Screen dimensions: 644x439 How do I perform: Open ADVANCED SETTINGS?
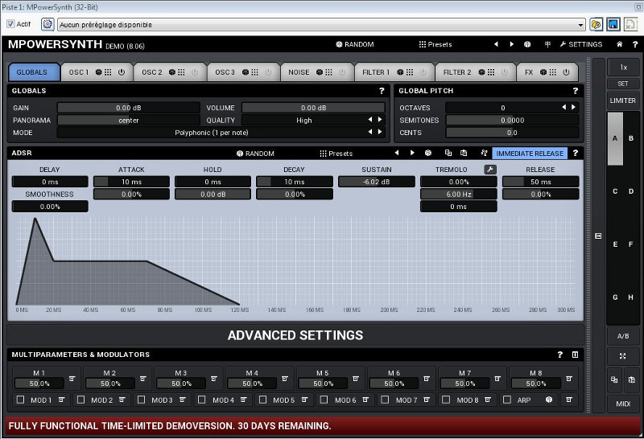point(295,335)
